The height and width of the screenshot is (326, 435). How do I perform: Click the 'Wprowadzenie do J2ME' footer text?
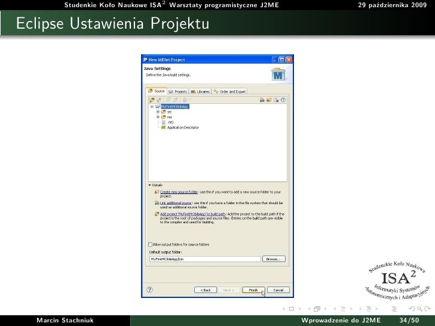click(341, 321)
